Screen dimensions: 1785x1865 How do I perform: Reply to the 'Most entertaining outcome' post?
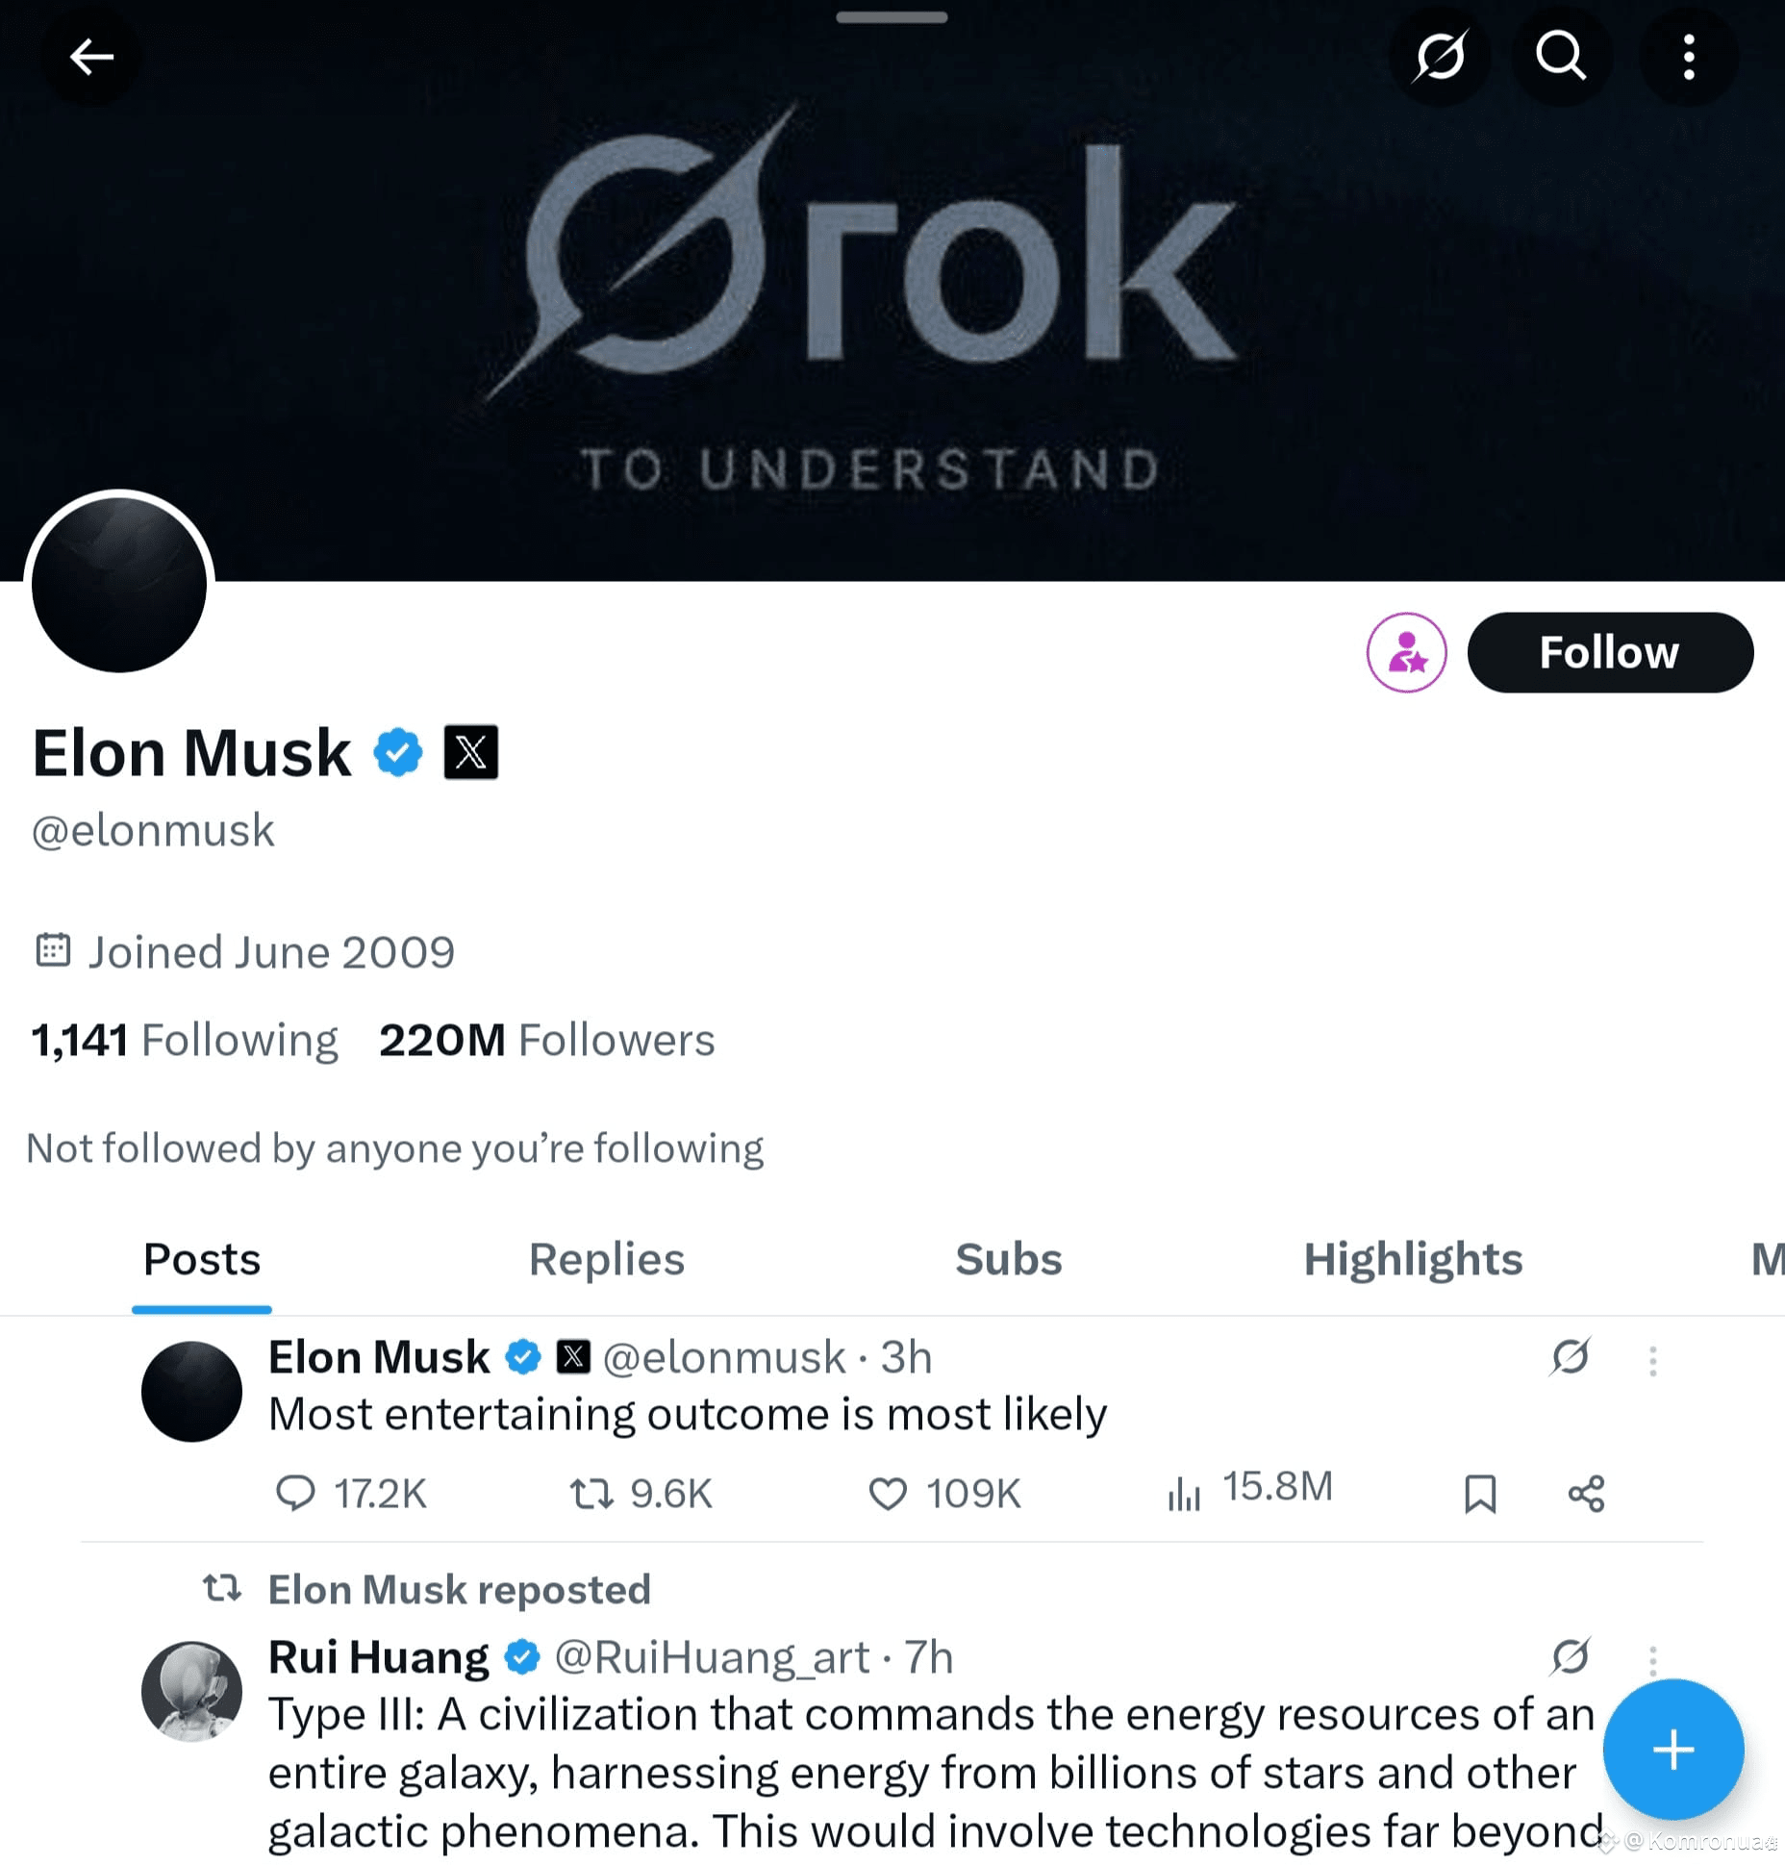(x=350, y=1493)
